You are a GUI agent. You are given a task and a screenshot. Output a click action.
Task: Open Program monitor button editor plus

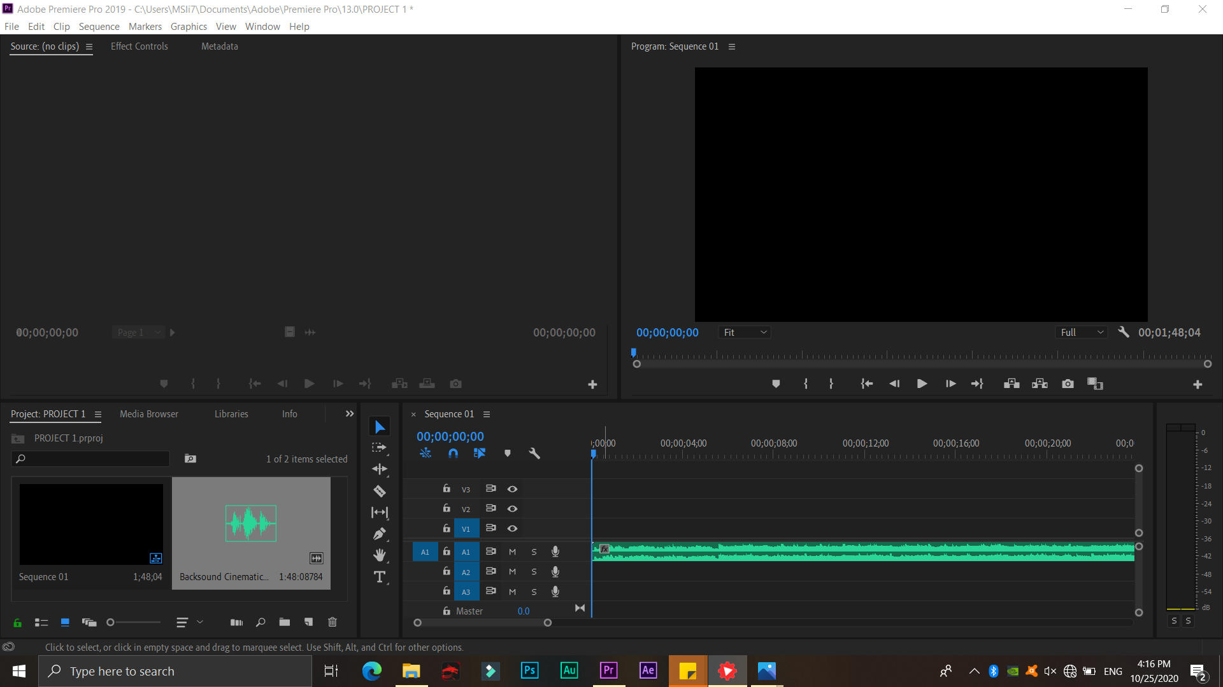point(1198,385)
